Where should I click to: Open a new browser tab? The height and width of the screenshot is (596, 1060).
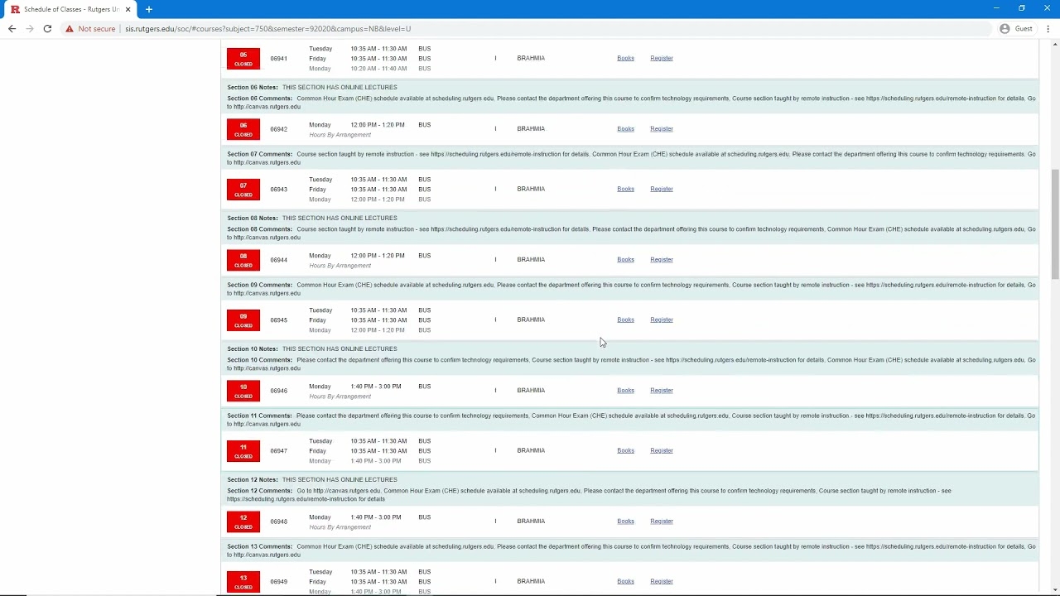(x=149, y=9)
